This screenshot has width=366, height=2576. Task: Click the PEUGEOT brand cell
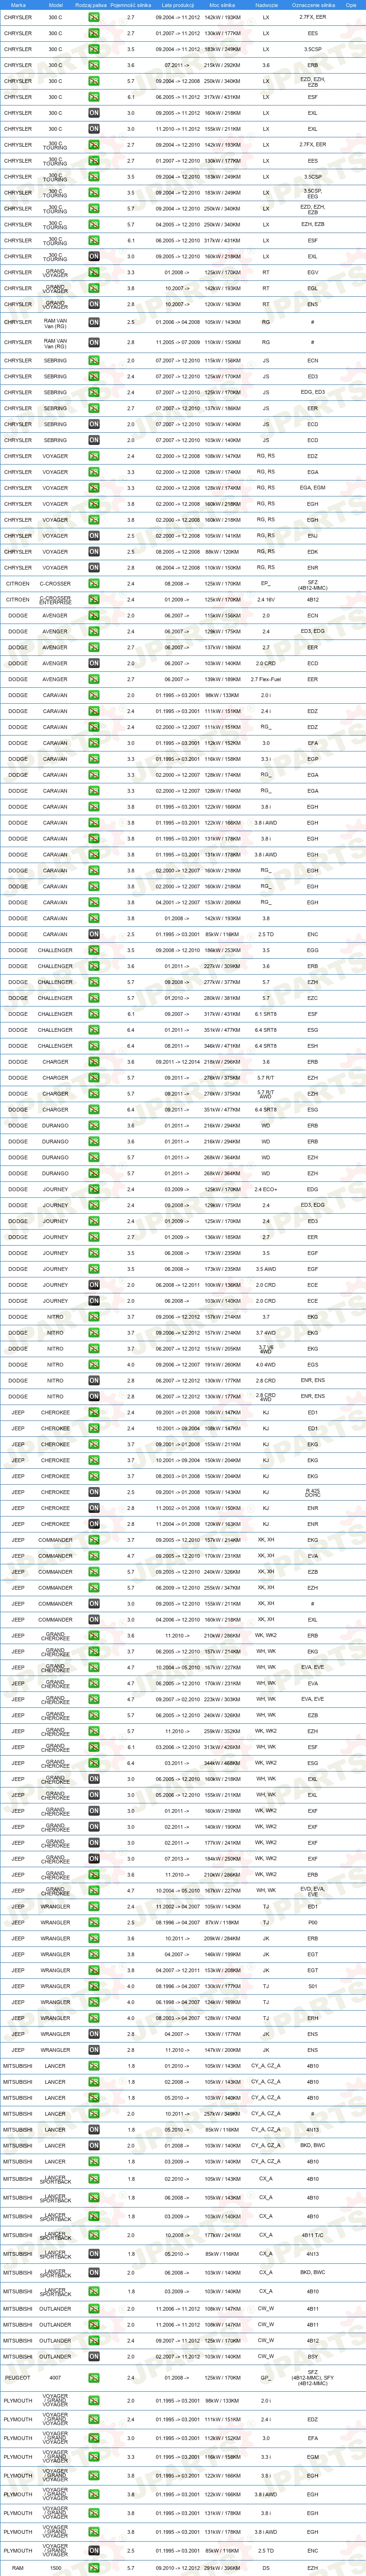click(x=18, y=2378)
